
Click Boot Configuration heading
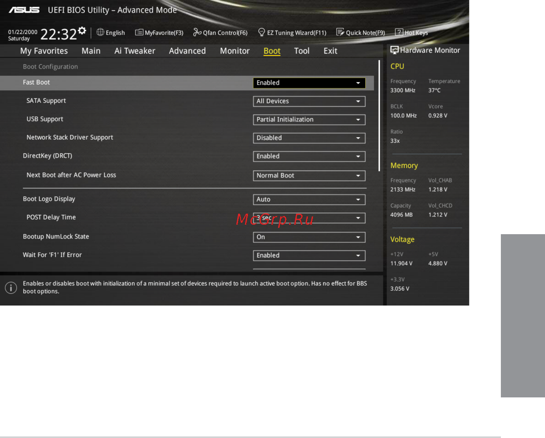tap(50, 67)
